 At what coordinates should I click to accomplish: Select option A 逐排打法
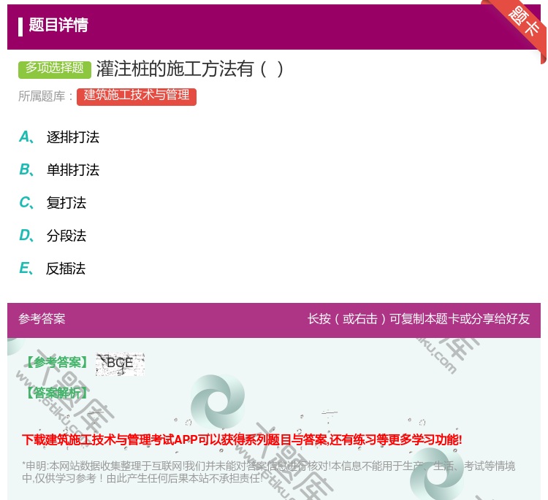(x=59, y=137)
